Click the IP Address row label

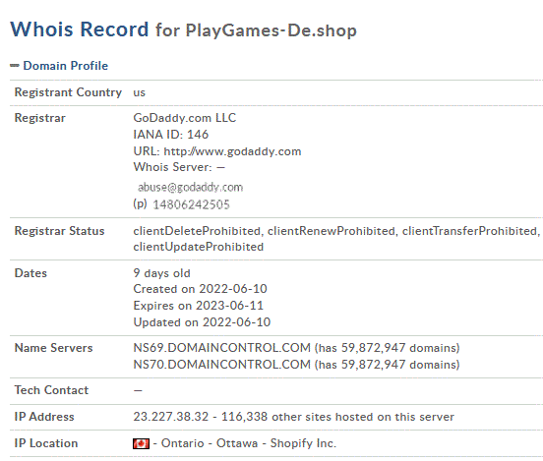[x=44, y=417]
